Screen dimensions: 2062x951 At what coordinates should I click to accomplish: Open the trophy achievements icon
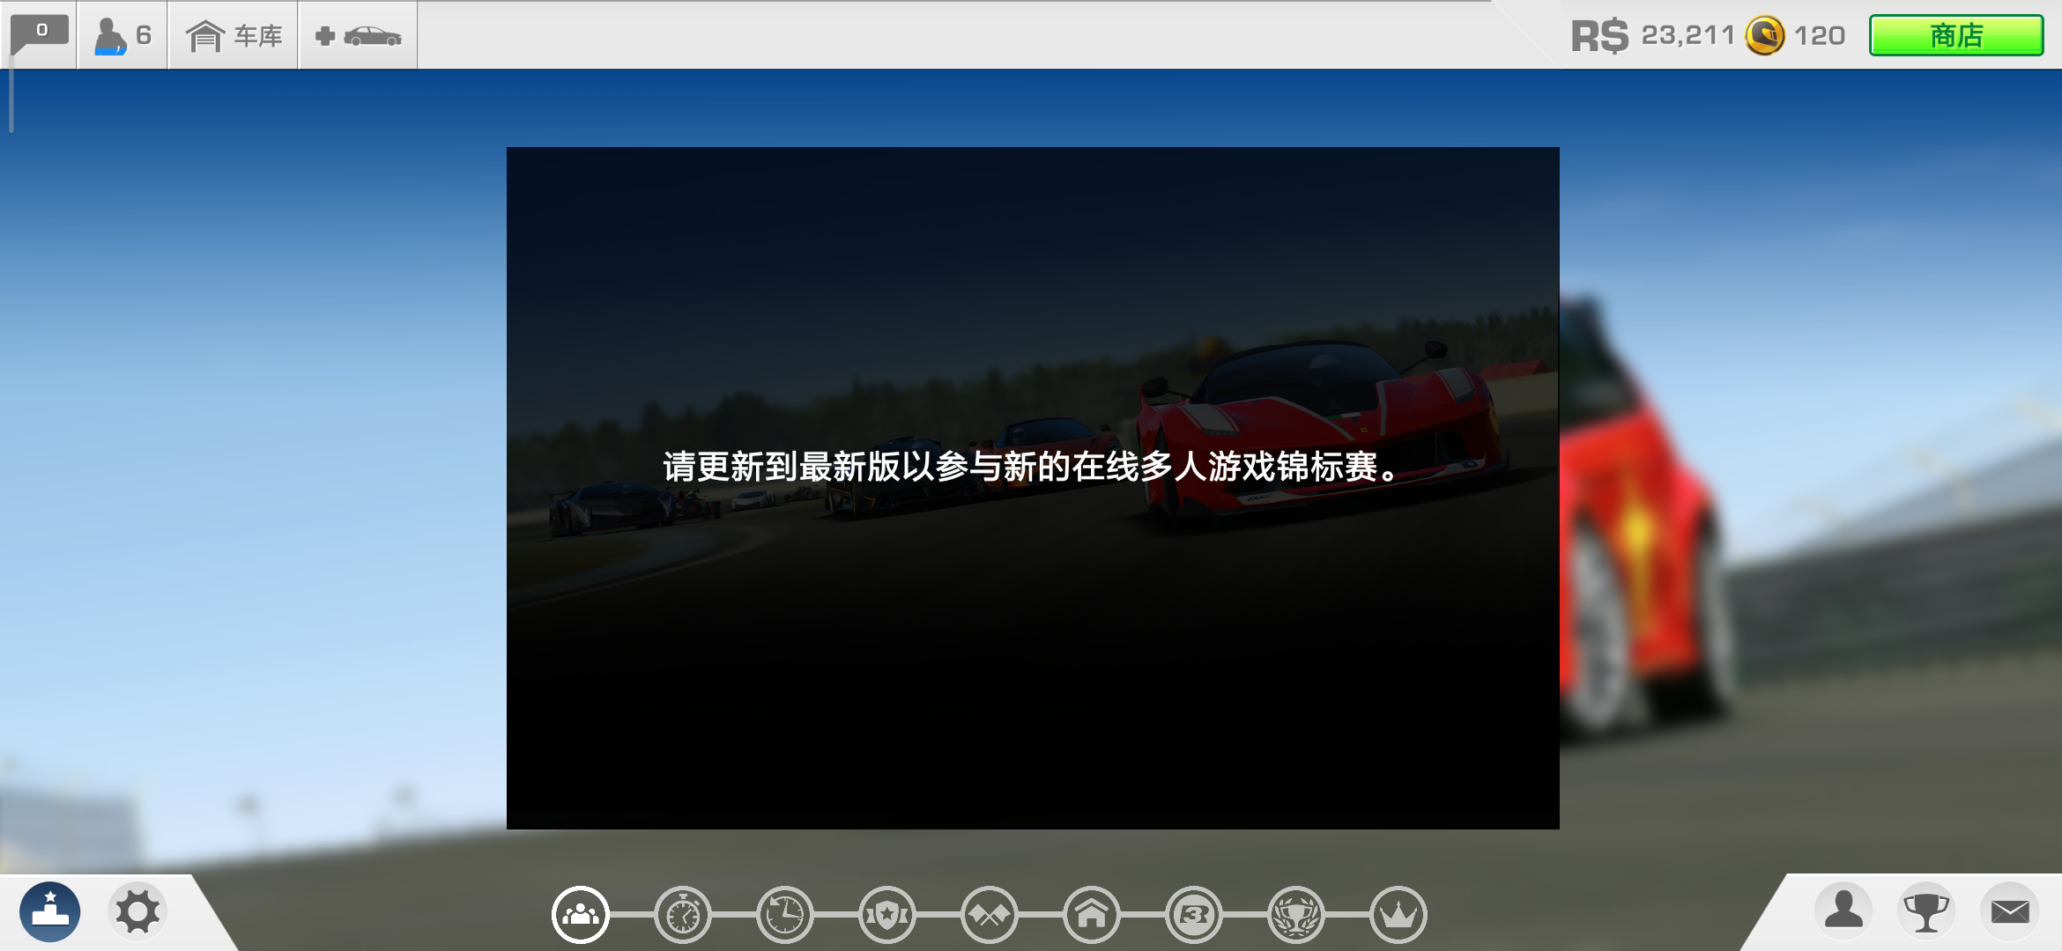click(x=1926, y=911)
